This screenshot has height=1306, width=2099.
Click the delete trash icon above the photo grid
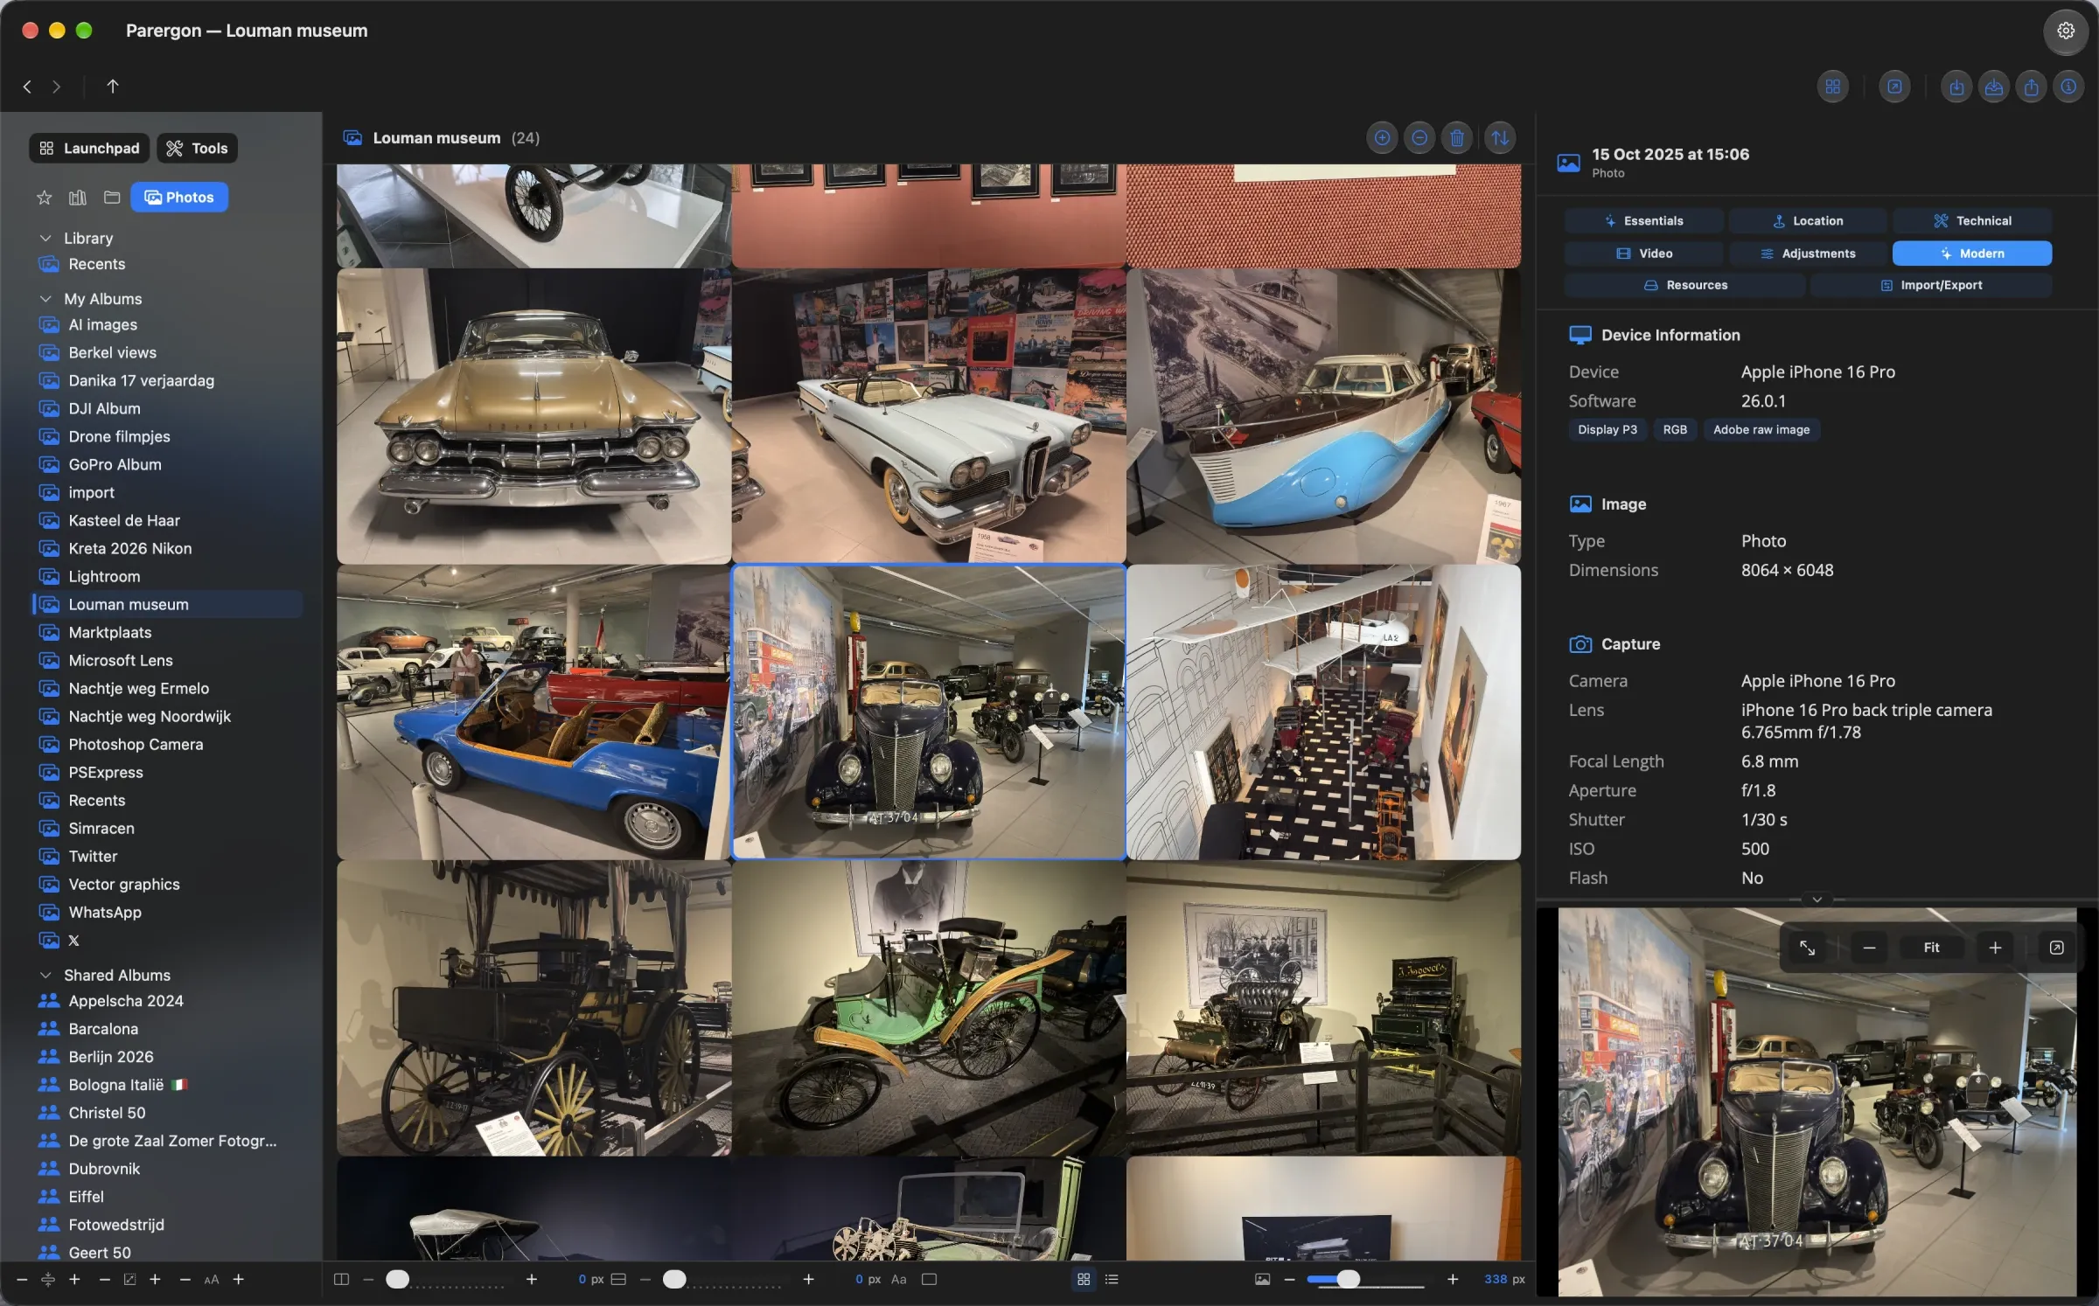pyautogui.click(x=1457, y=138)
